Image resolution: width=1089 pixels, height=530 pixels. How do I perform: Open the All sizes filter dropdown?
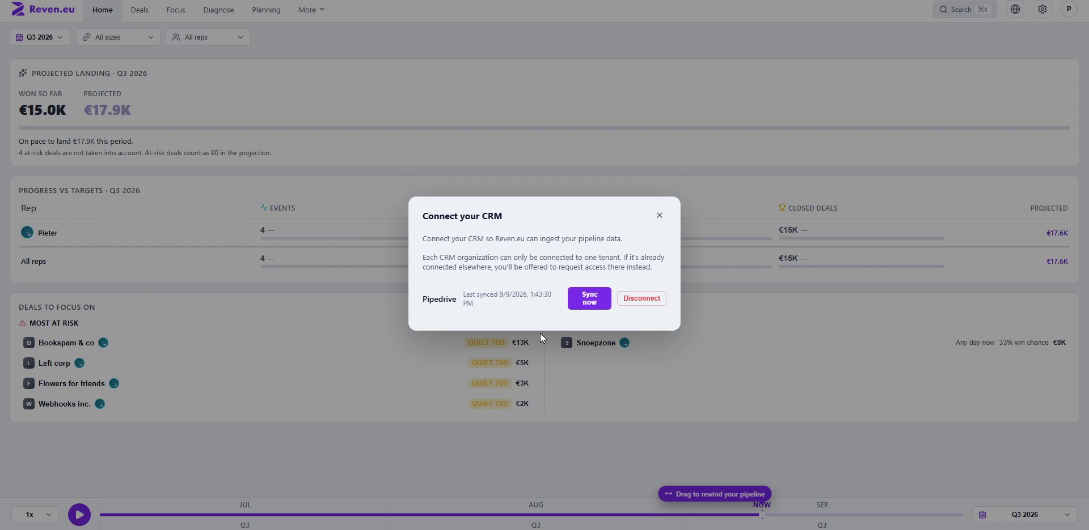coord(119,37)
